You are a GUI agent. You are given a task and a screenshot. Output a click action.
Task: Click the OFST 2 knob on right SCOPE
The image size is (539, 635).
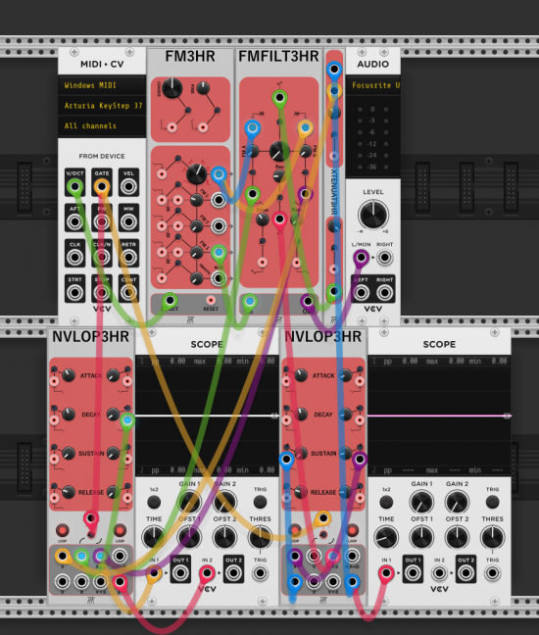[457, 537]
